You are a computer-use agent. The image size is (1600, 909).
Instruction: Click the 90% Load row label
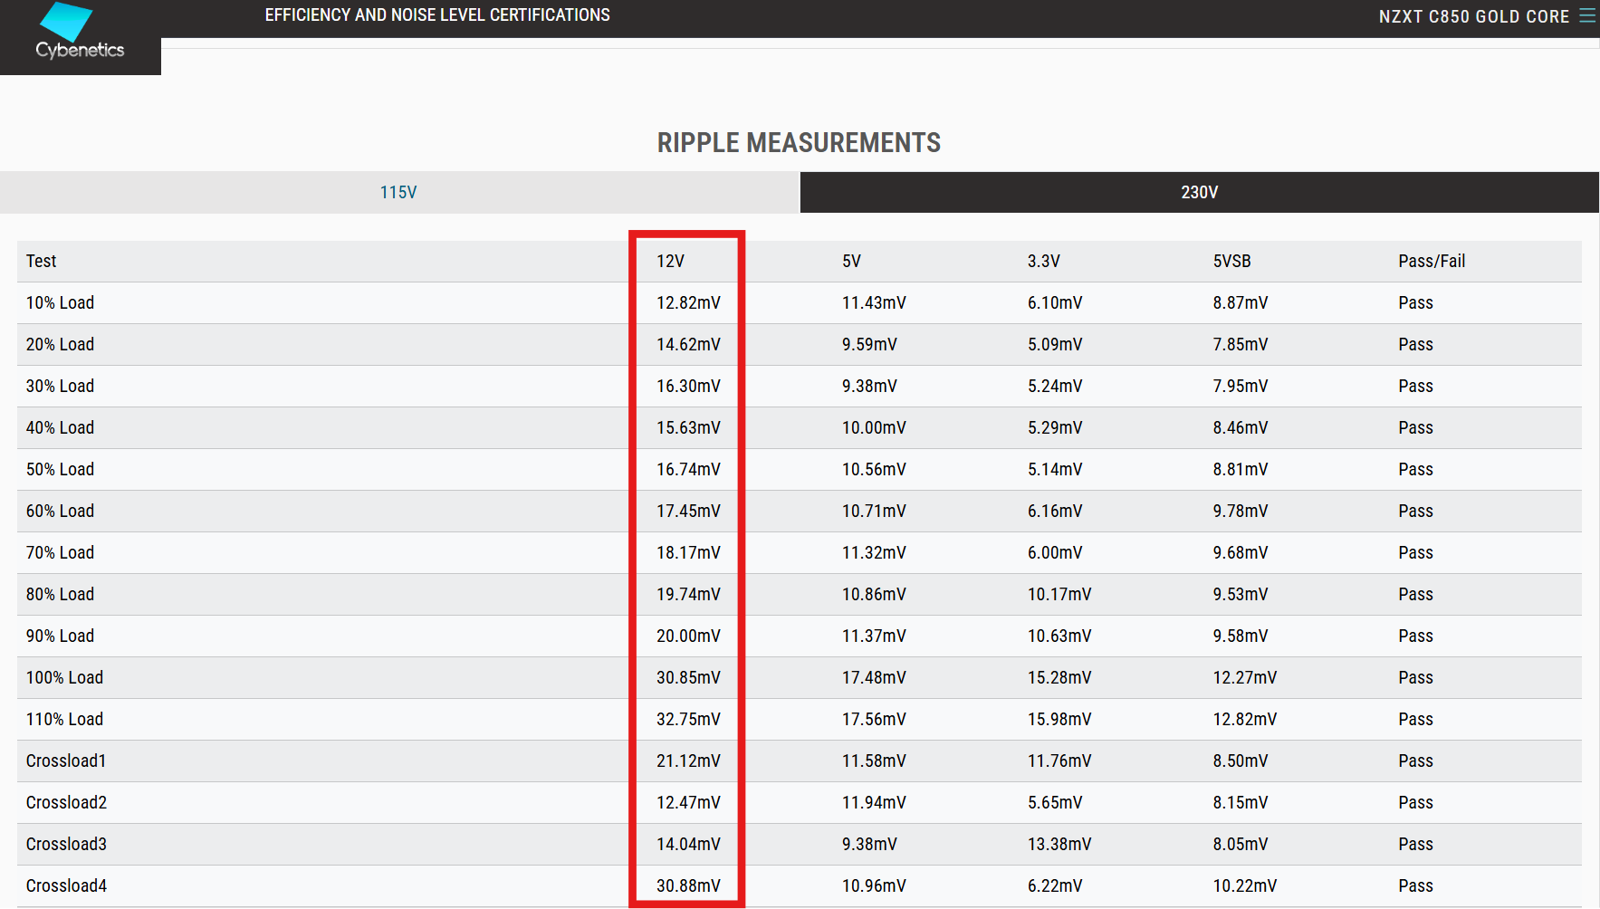point(60,636)
